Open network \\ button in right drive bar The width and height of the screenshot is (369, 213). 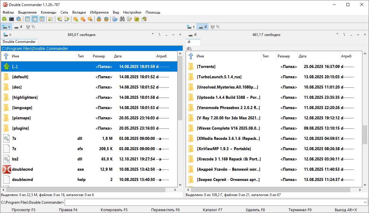point(215,27)
